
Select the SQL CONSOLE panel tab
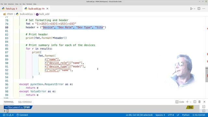tap(25, 102)
